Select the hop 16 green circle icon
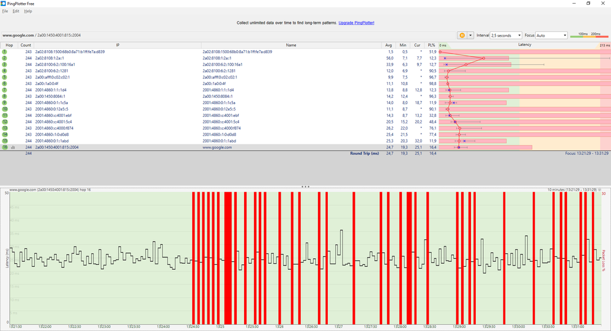Screen dimensions: 611x331 point(5,147)
